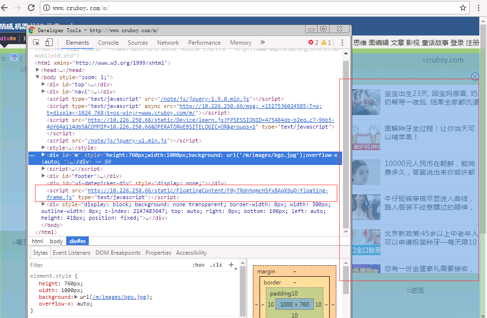Click the html xmlns element line
The height and width of the screenshot is (318, 487).
[x=103, y=63]
